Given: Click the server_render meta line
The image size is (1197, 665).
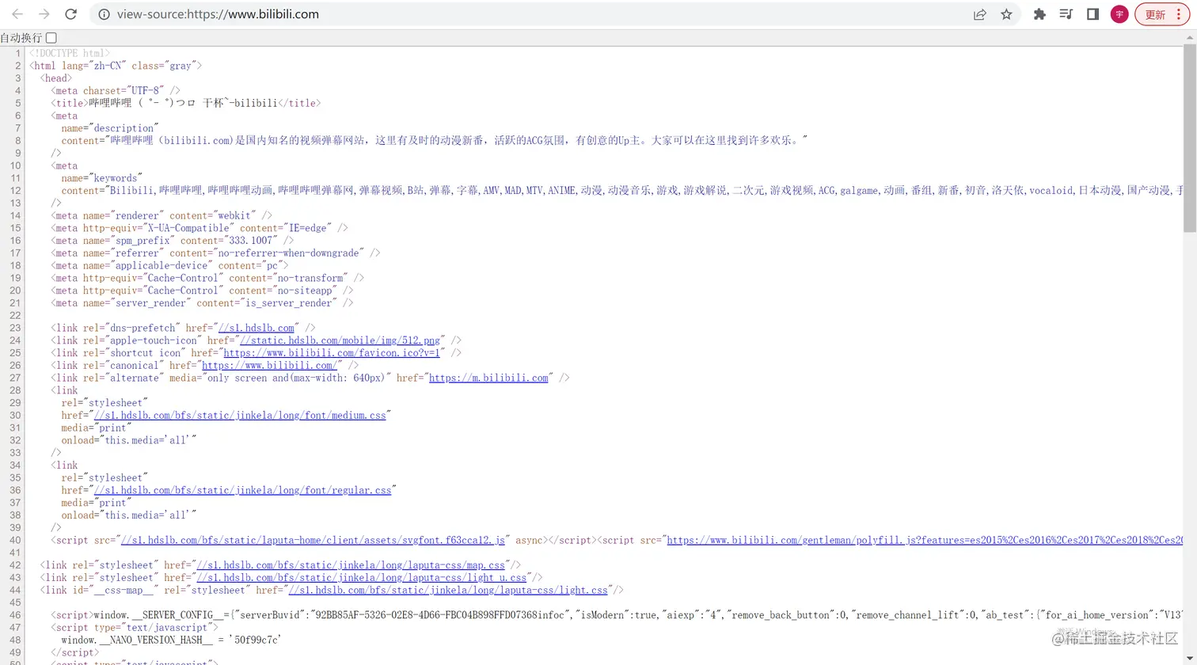Looking at the screenshot, I should tap(203, 303).
